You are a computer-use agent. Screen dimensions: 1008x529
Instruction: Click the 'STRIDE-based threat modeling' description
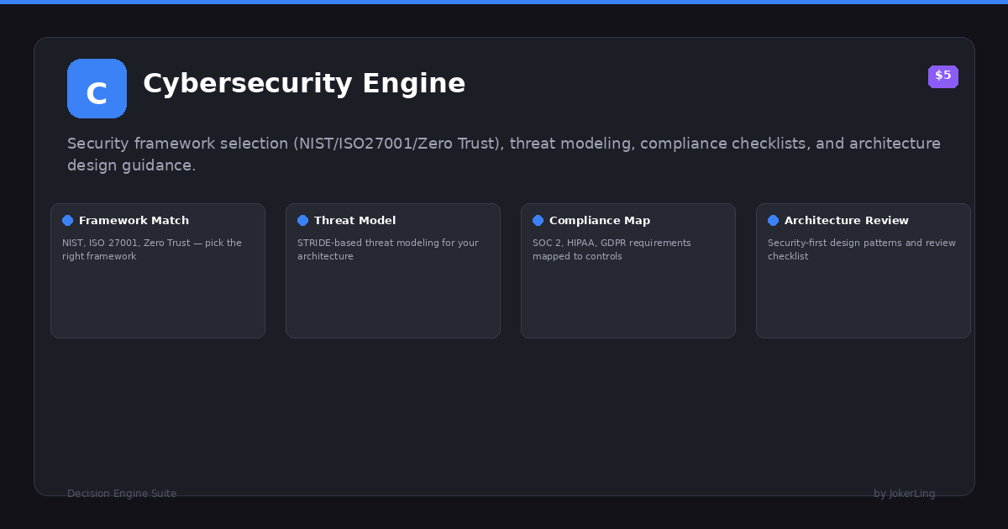coord(388,249)
